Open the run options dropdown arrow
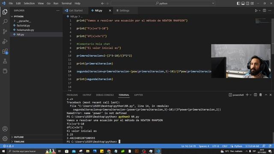 260,11
